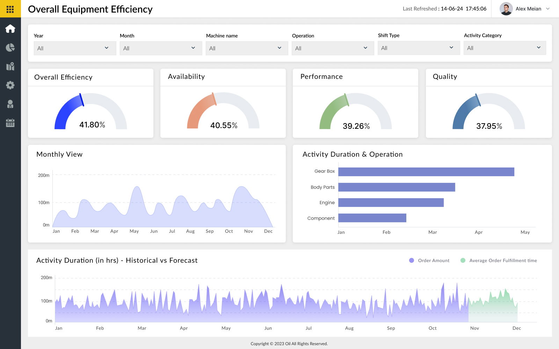
Task: Click Alex Meian's profile avatar
Action: [506, 9]
